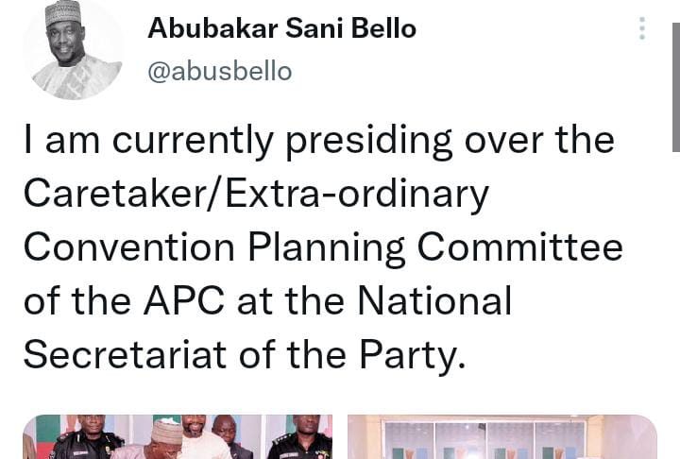Open the right attached tweet photo

point(501,438)
